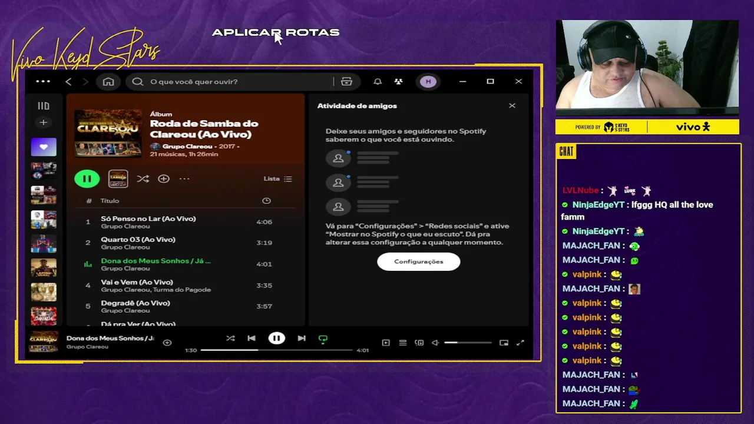Image resolution: width=754 pixels, height=424 pixels.
Task: Enter full screen player
Action: [x=520, y=343]
